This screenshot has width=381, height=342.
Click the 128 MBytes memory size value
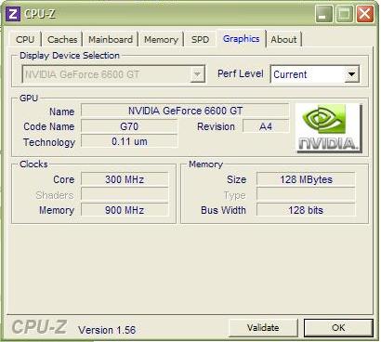306,179
